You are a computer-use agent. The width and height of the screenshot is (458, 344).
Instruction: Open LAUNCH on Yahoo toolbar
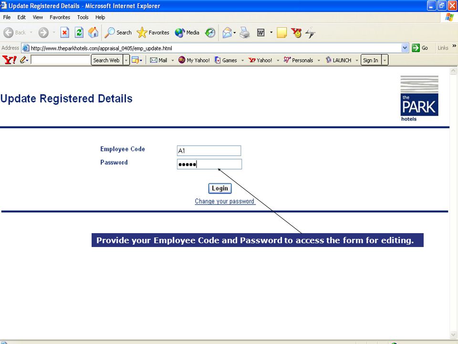click(338, 60)
